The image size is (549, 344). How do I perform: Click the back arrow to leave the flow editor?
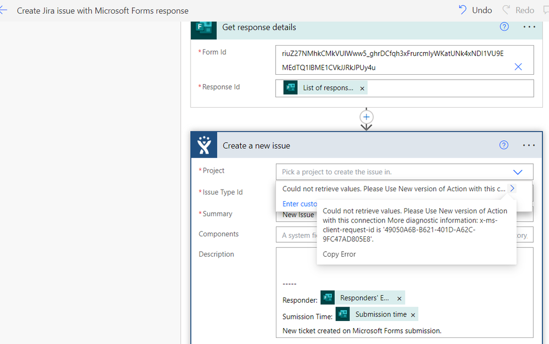pyautogui.click(x=4, y=10)
